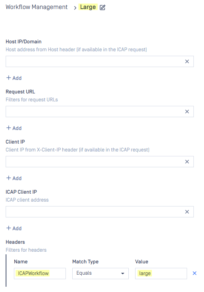
Task: Go back to Workflow Management breadcrumb
Action: coord(37,7)
